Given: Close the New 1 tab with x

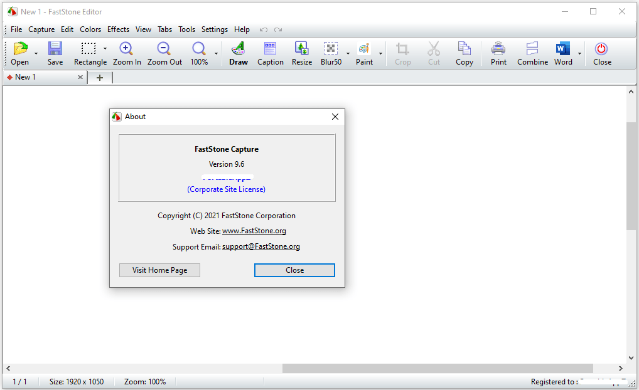Looking at the screenshot, I should pos(80,77).
